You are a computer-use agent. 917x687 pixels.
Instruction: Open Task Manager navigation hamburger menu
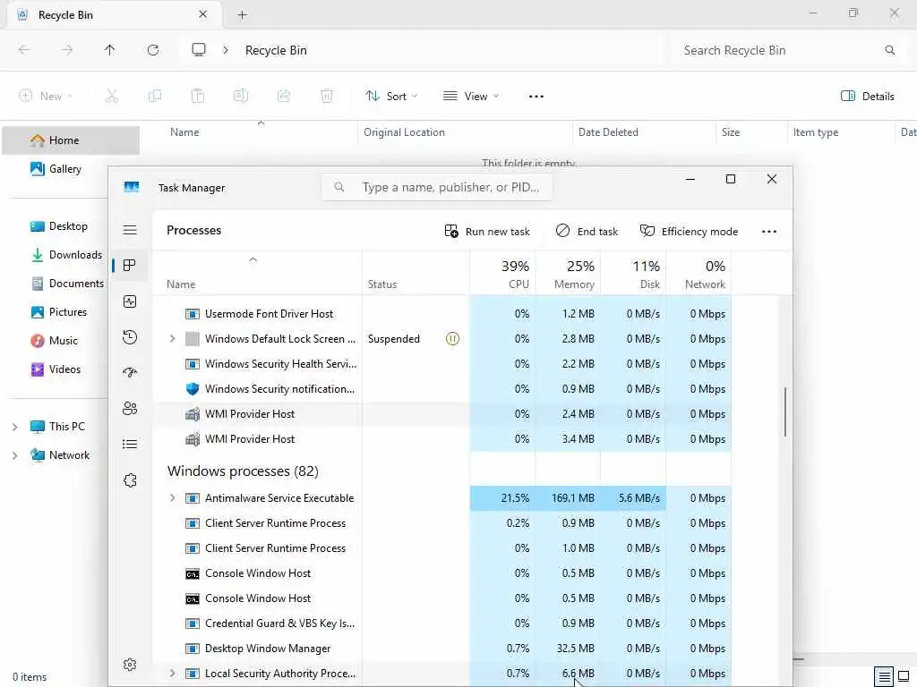pos(130,230)
